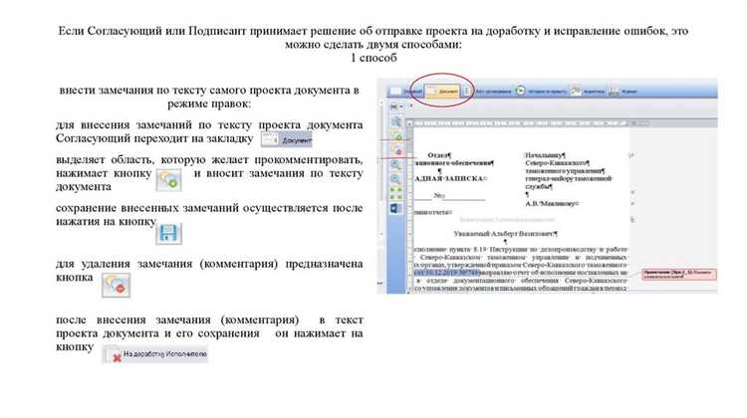
Task: Click the 'А.В. Маликову' line in the document
Action: (x=552, y=204)
